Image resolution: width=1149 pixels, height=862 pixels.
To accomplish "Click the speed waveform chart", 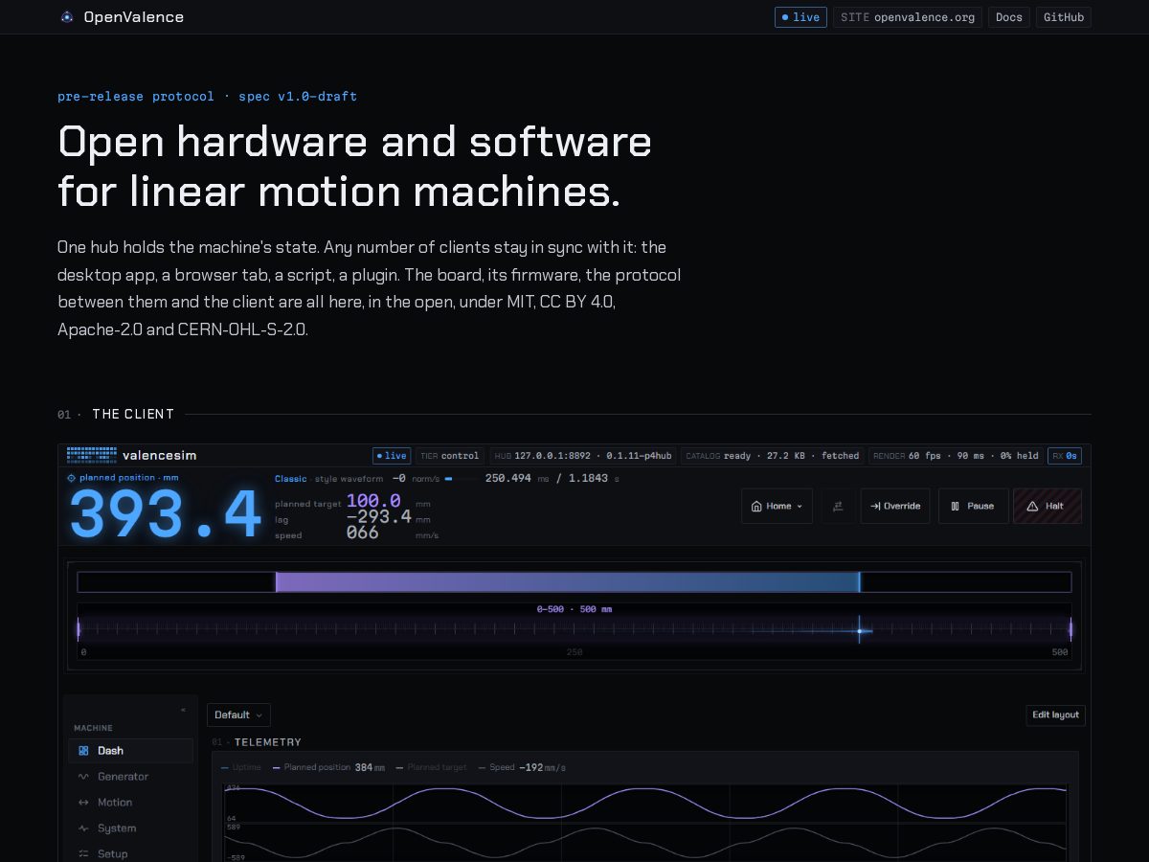I will tap(645, 842).
